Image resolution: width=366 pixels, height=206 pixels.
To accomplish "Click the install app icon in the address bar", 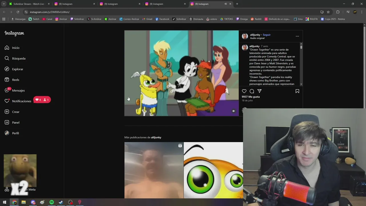I will tap(322, 12).
